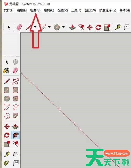Click the Rotate tool in top toolbar
Image resolution: width=131 pixels, height=168 pixels.
(98, 27)
